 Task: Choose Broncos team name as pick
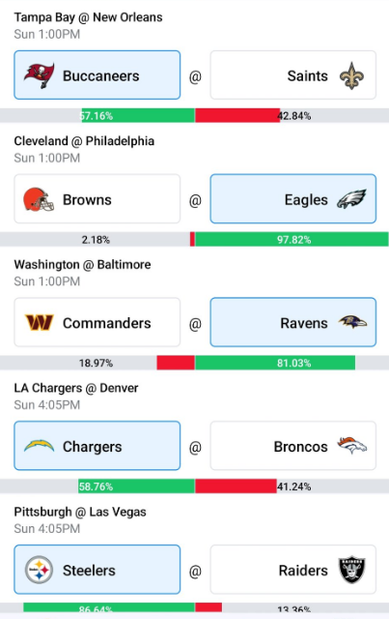[300, 447]
